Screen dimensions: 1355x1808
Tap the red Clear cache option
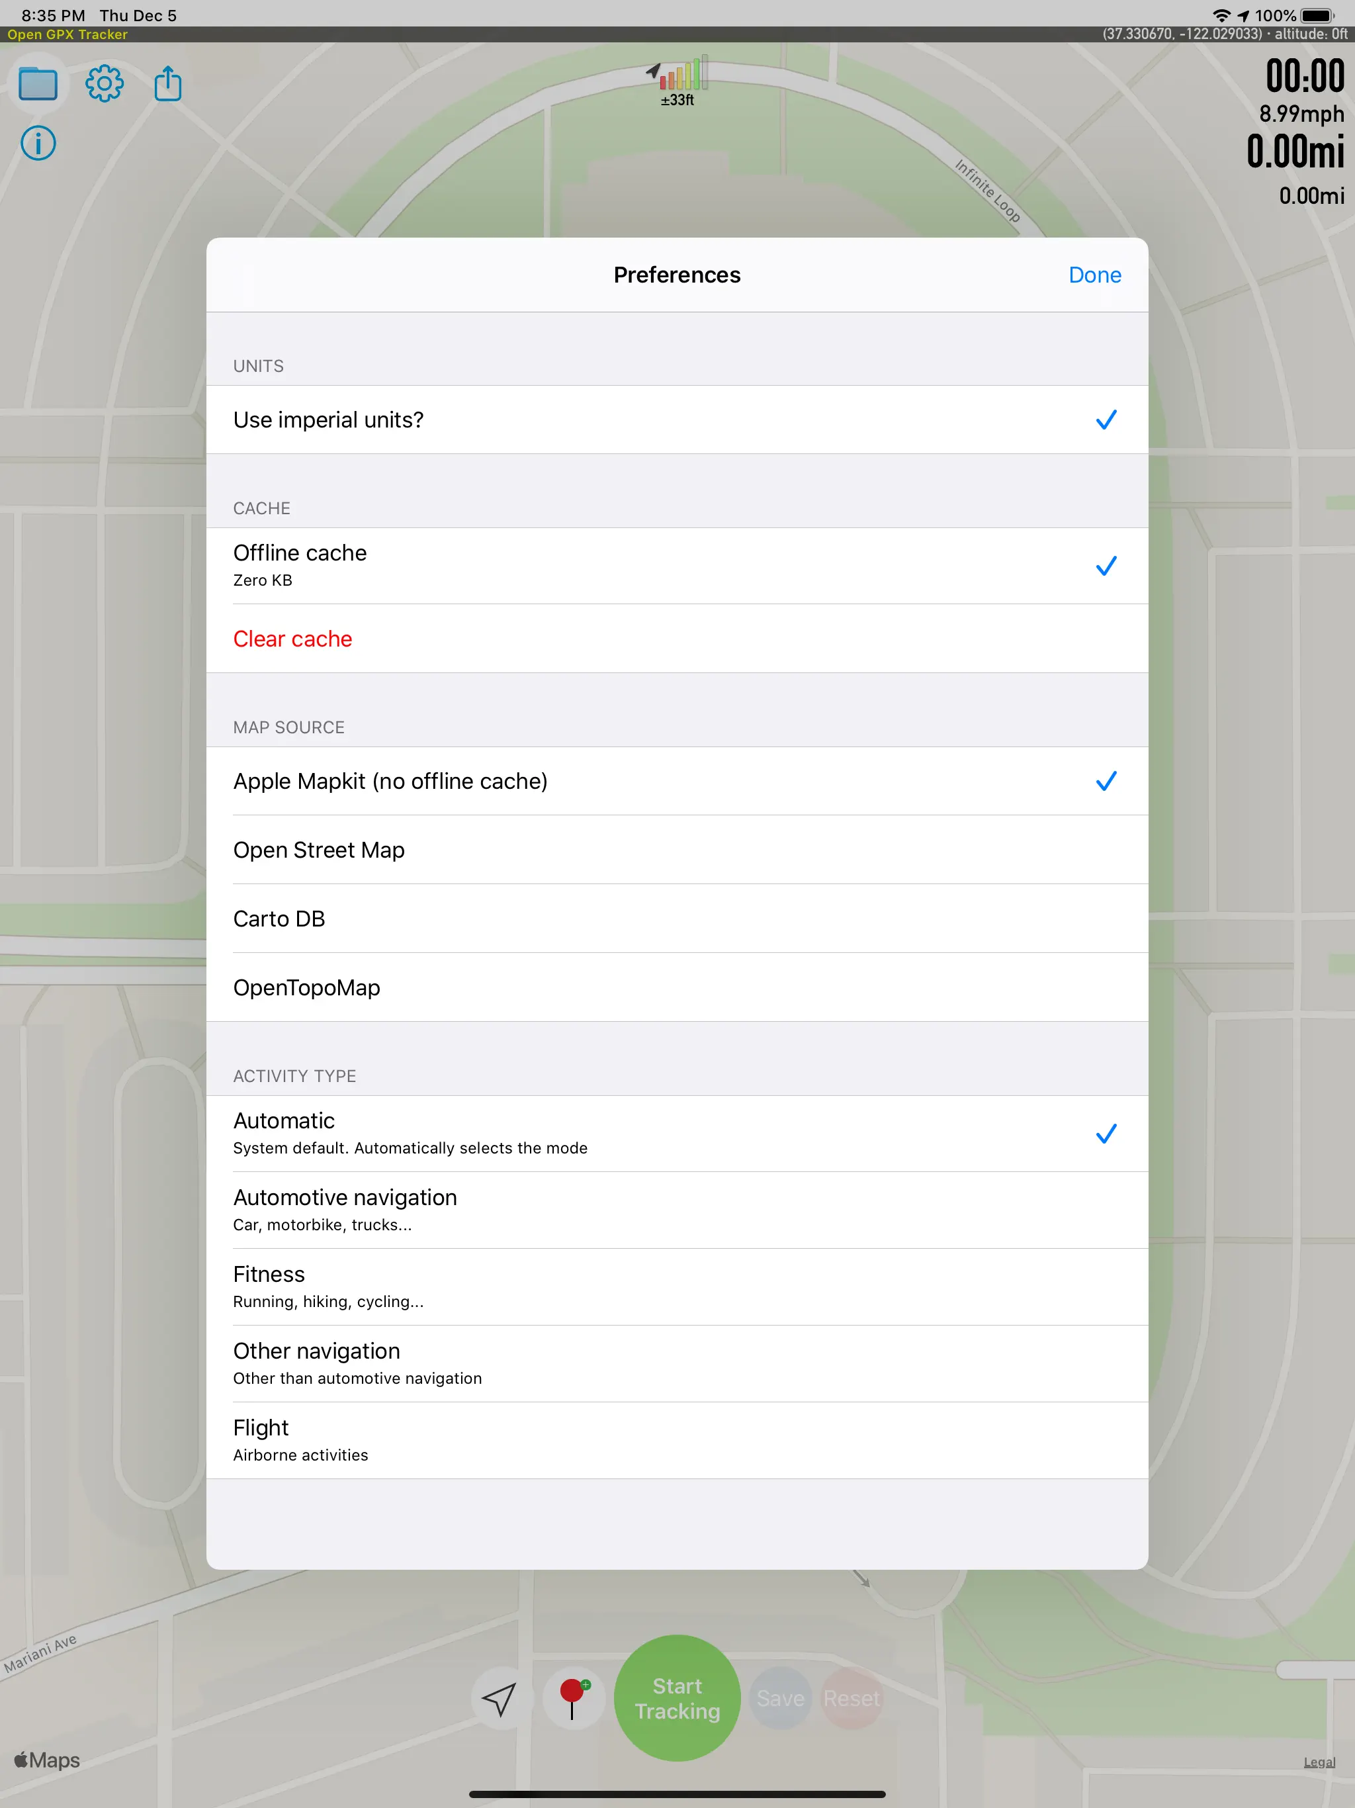point(292,639)
